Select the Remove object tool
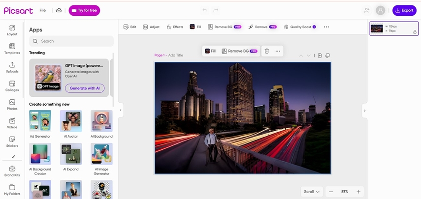Screen dimensions: 421x199 pos(262,27)
